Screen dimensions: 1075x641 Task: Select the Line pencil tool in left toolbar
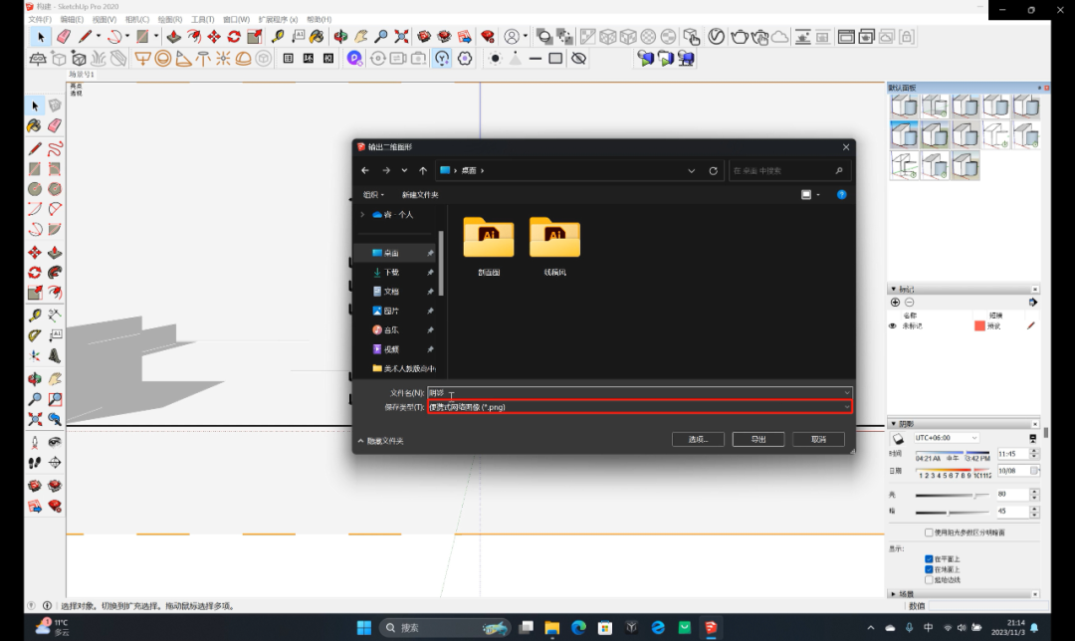35,148
